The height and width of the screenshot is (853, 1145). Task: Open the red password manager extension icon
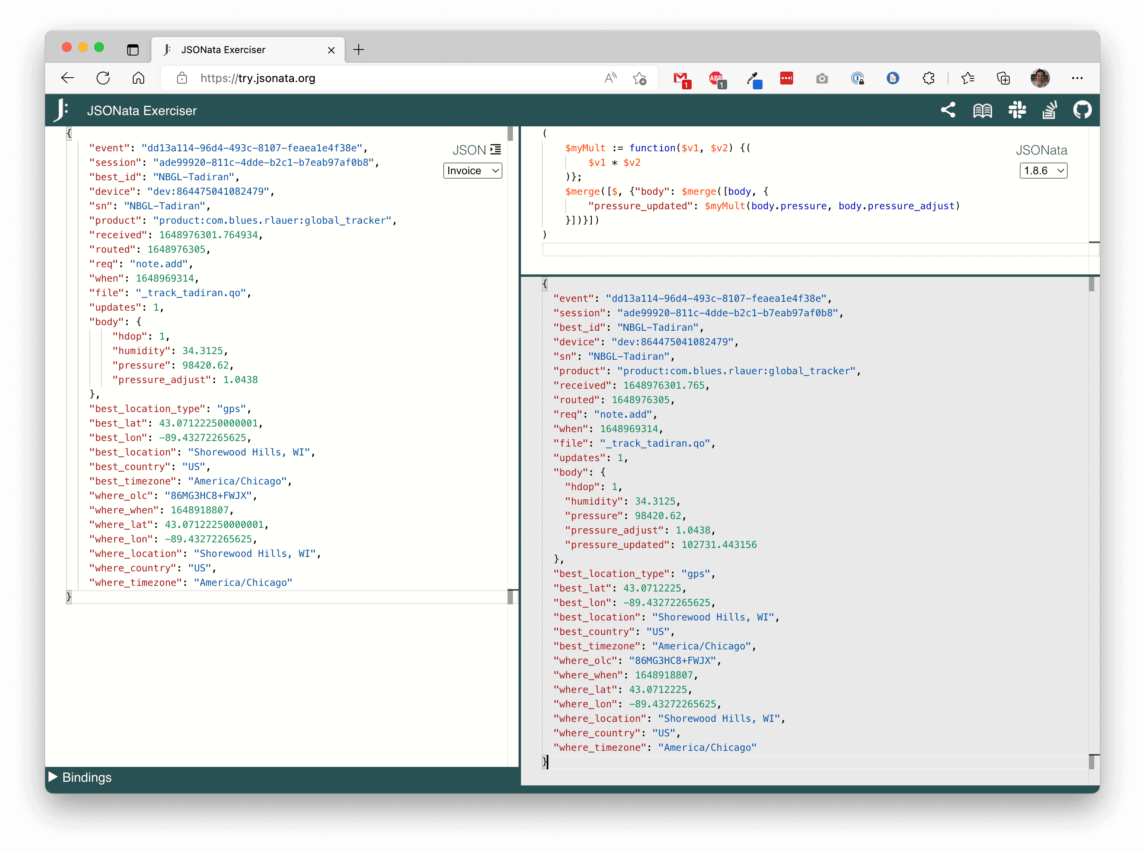[786, 78]
